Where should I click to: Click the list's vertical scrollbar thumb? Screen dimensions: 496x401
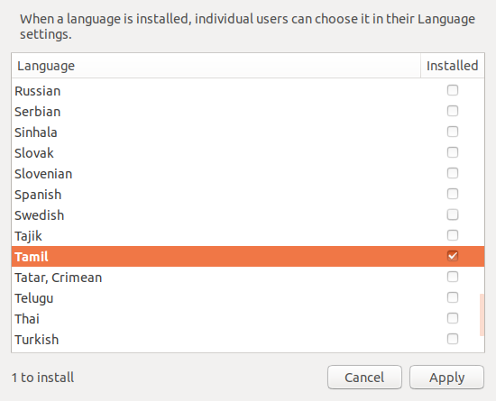482,314
